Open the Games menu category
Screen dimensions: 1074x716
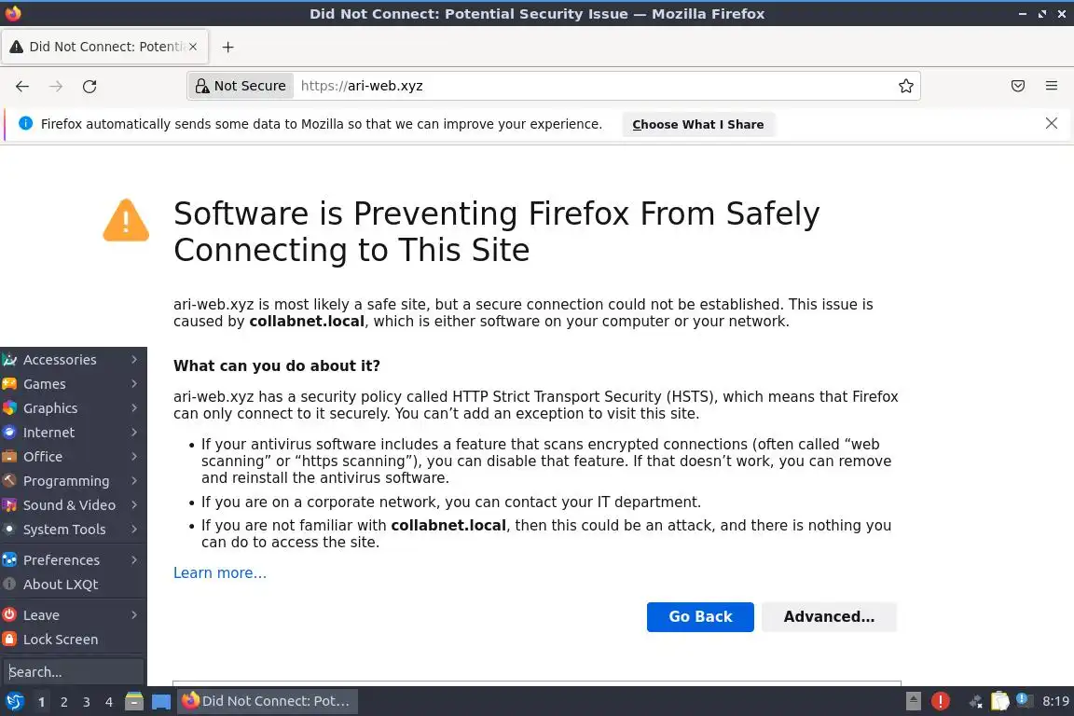point(74,384)
